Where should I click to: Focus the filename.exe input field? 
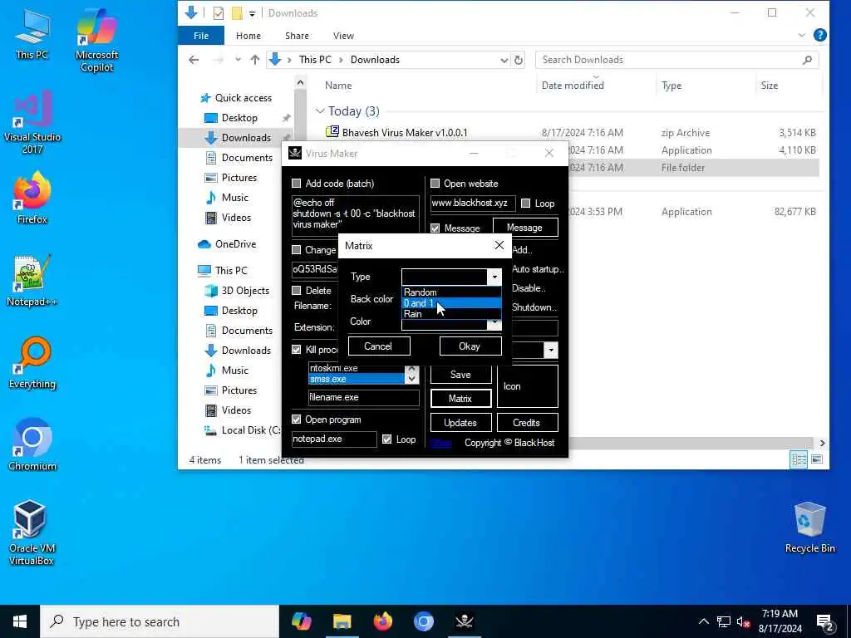[364, 397]
